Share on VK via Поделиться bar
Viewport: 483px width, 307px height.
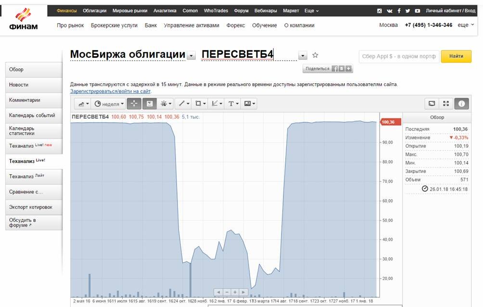(341, 69)
